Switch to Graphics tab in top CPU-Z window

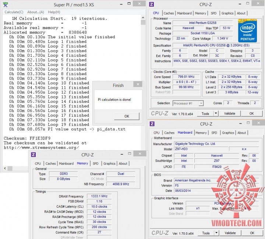[227, 13]
